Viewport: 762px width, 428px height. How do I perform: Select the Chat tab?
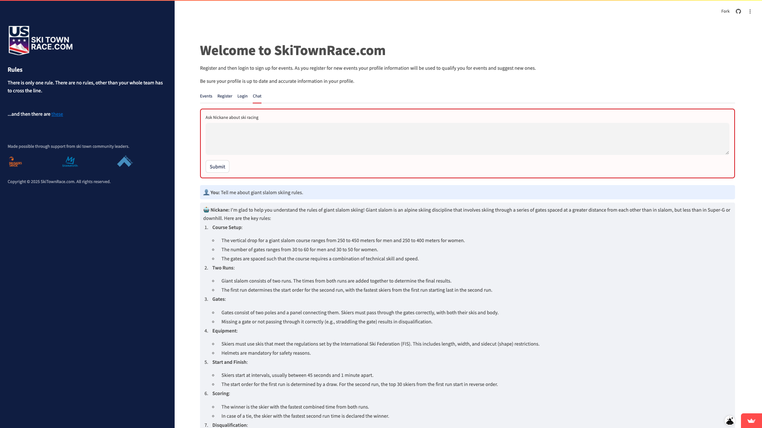(x=257, y=96)
